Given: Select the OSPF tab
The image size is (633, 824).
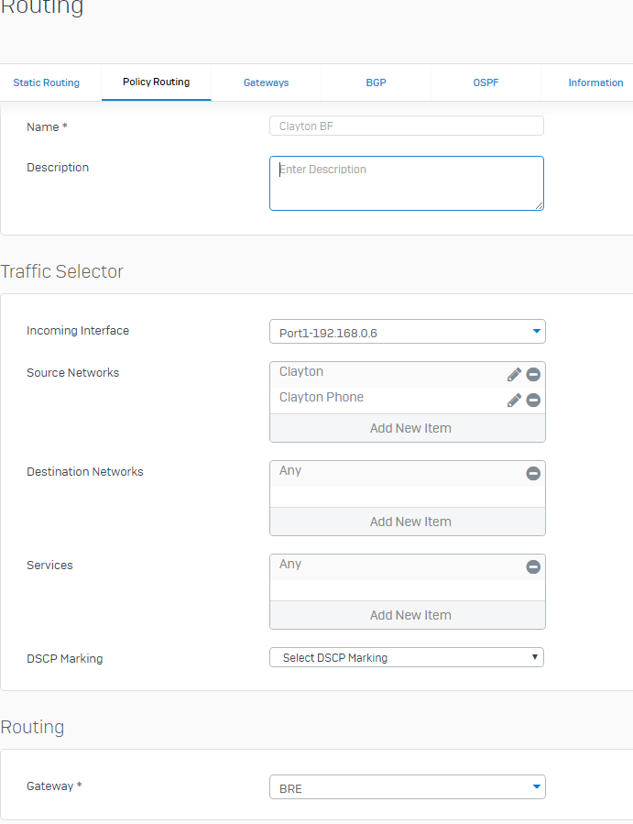Looking at the screenshot, I should click(486, 82).
